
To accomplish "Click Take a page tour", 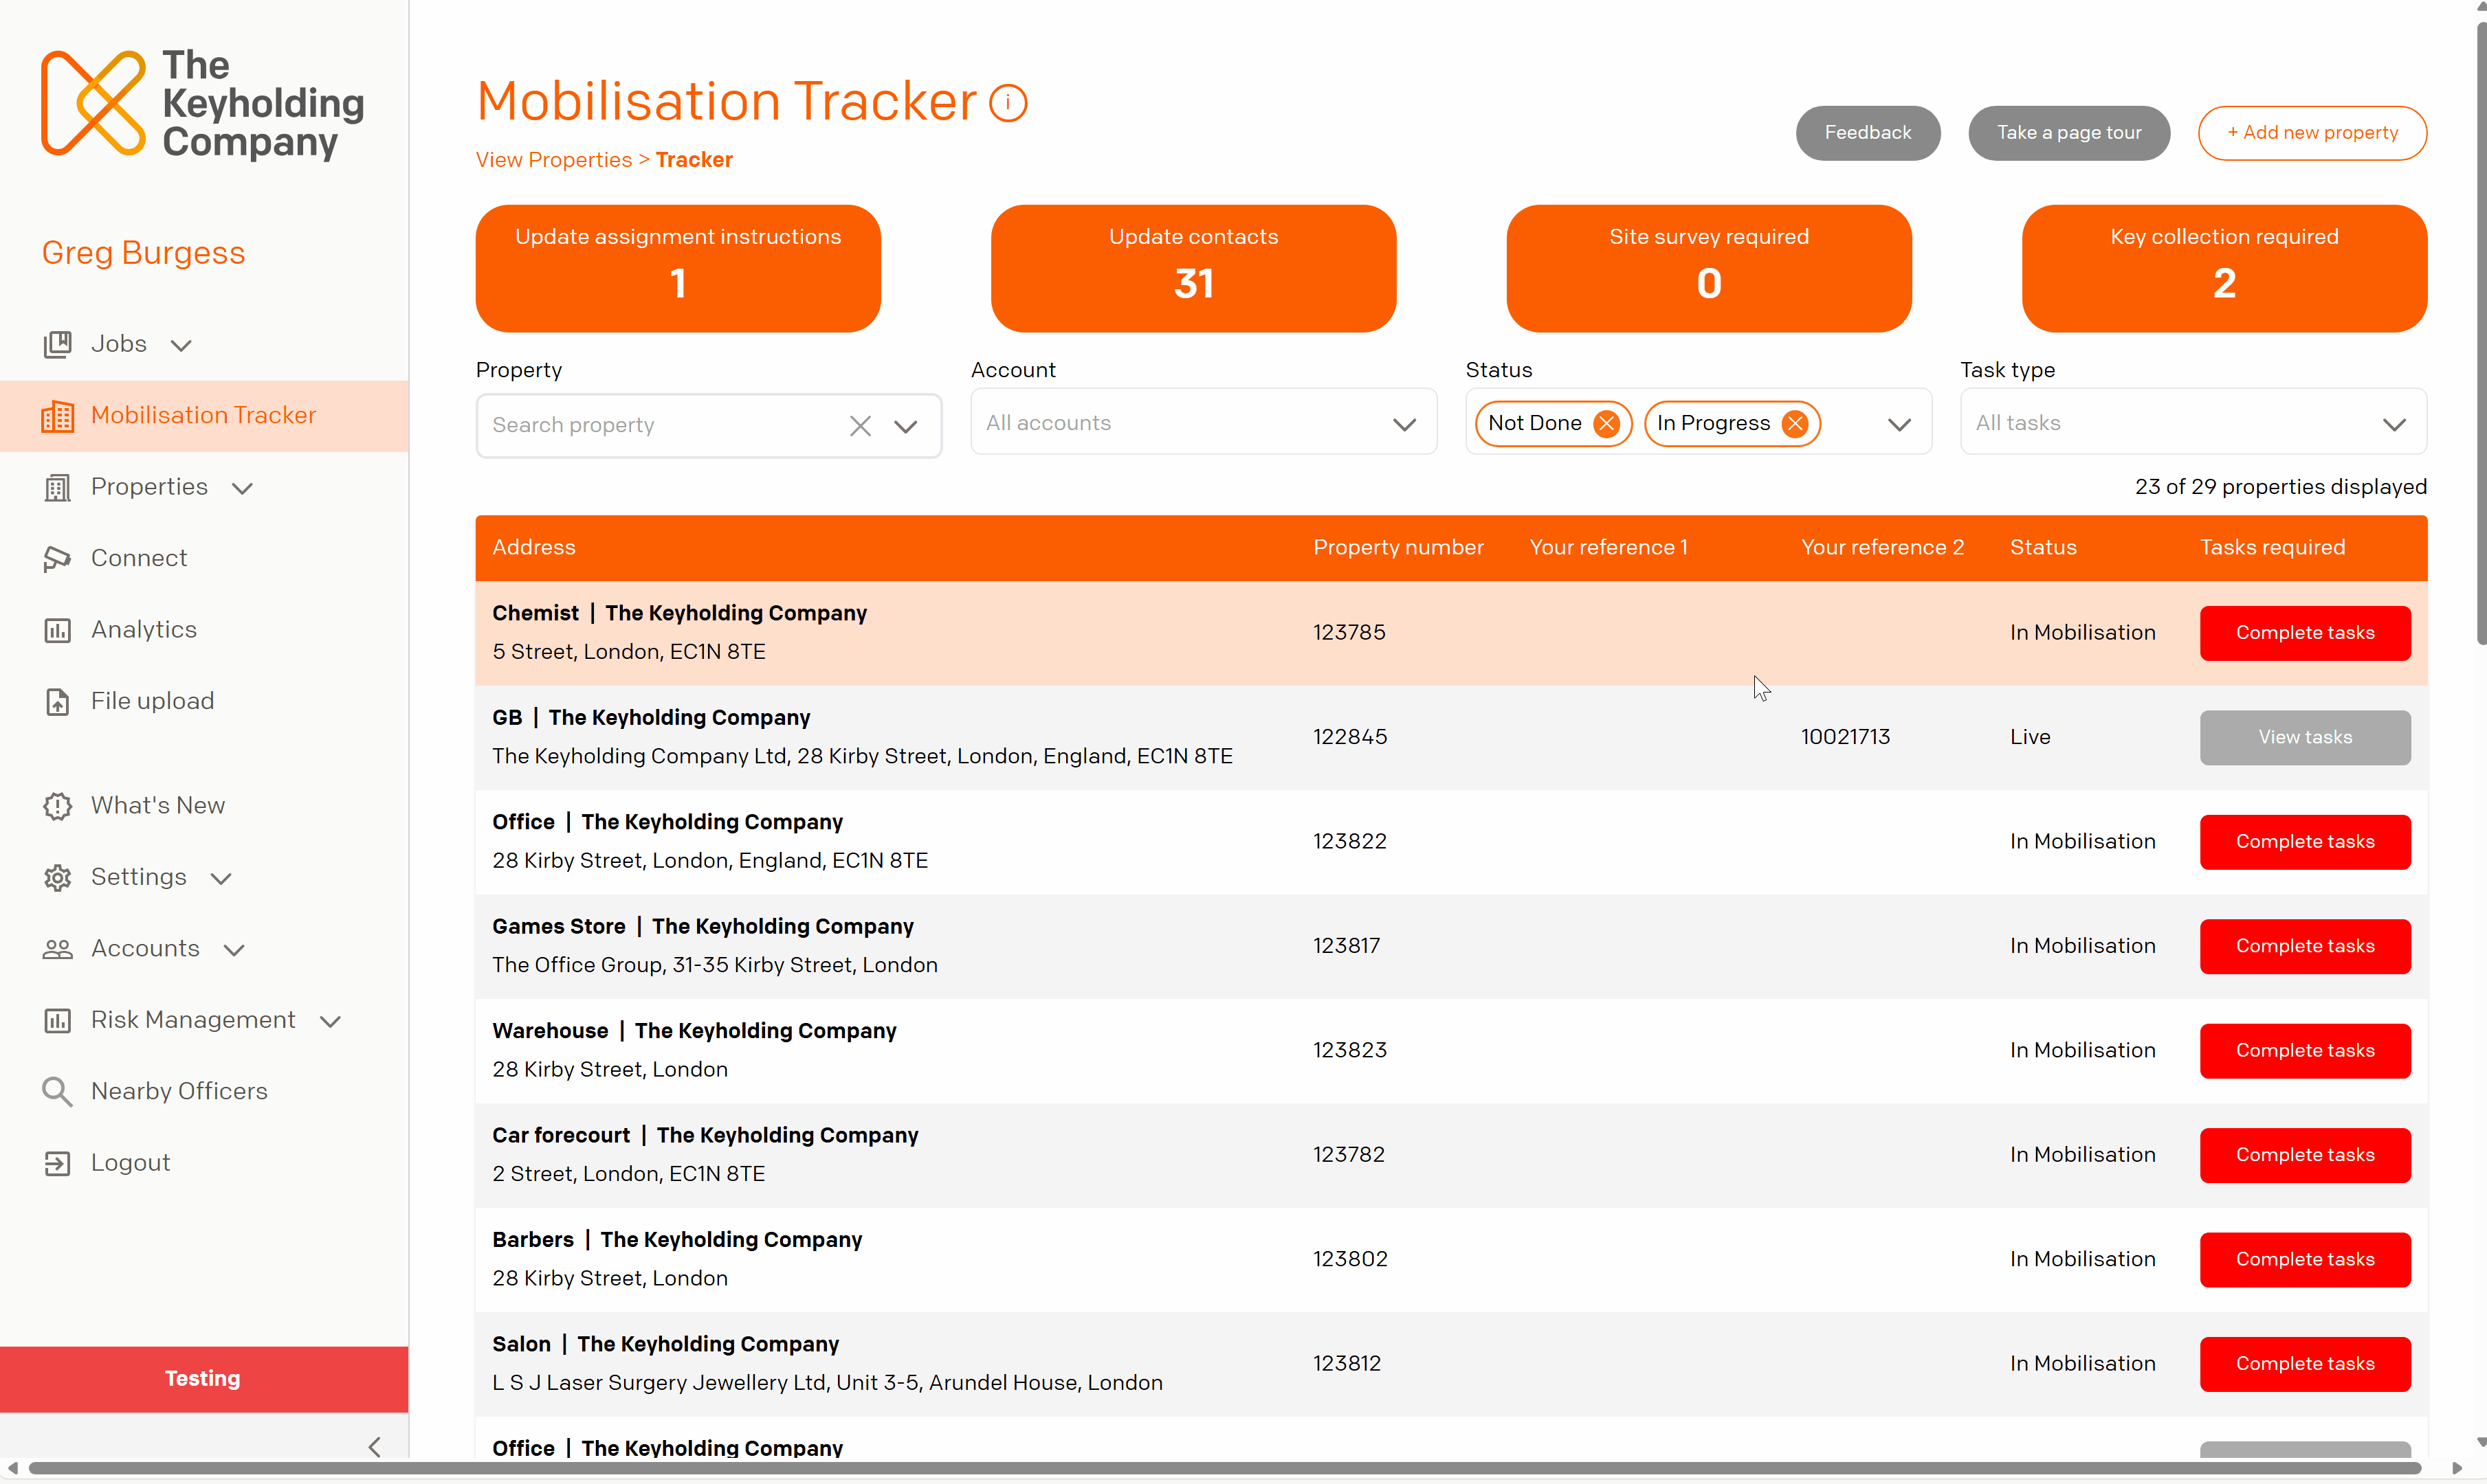I will 2069,133.
